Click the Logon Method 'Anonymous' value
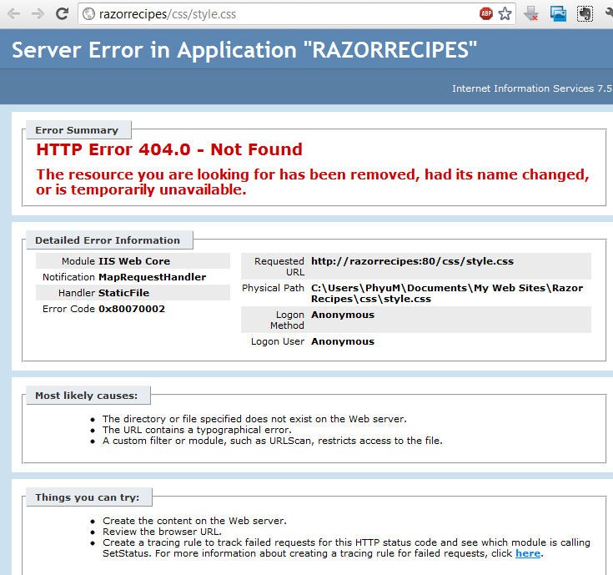 (343, 315)
